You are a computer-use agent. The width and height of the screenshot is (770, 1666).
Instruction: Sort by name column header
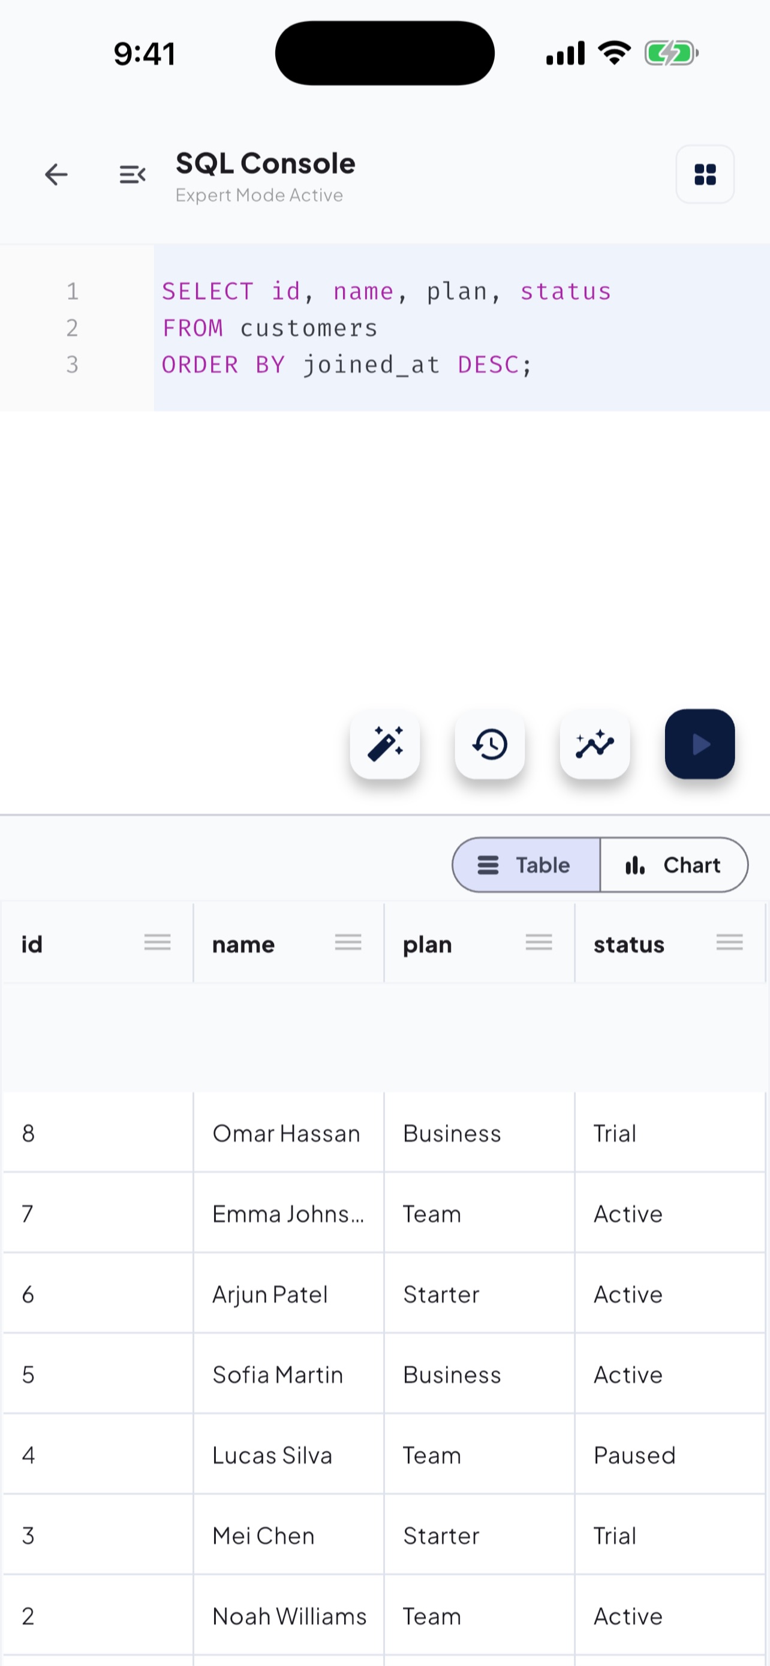243,945
